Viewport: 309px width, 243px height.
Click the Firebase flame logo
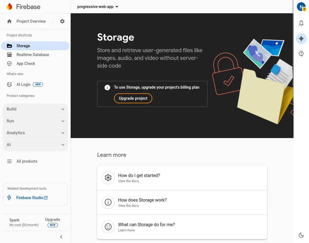(9, 7)
